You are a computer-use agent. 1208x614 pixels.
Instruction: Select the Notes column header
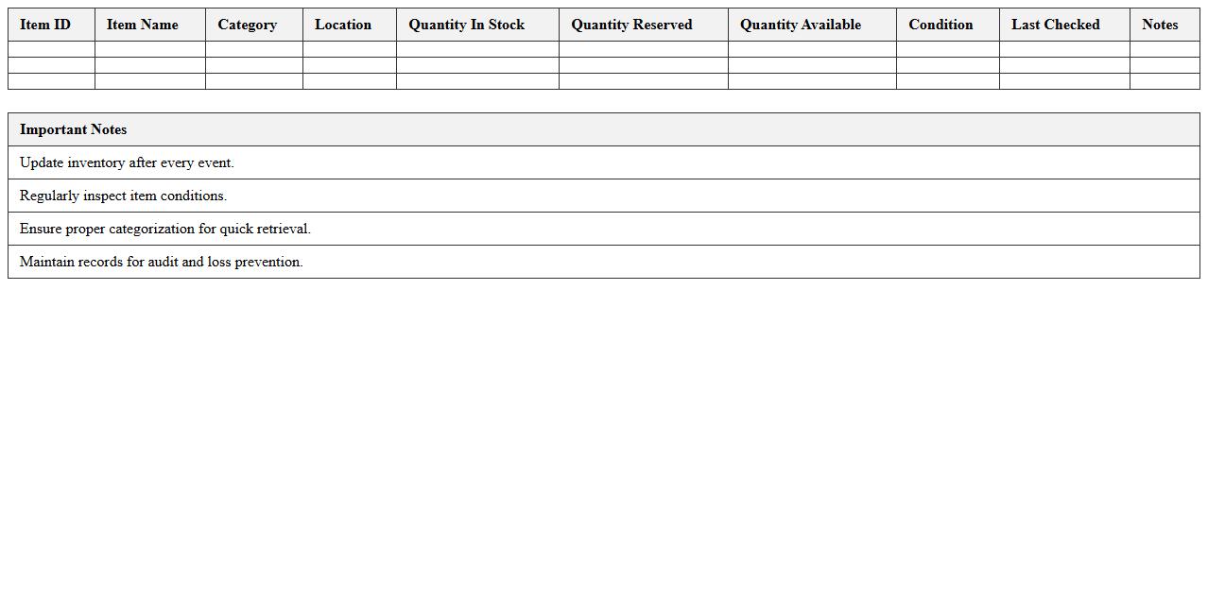[1160, 25]
